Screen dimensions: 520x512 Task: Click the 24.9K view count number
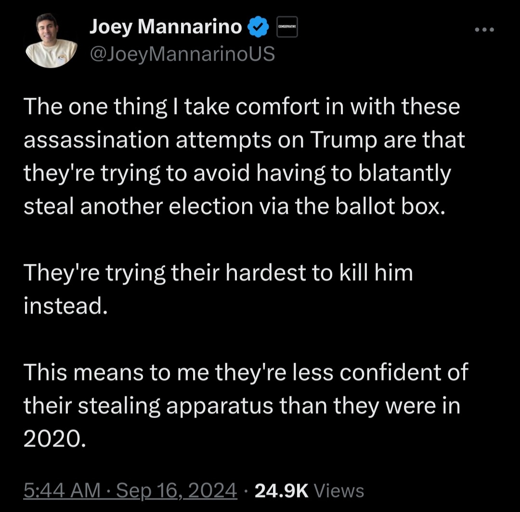[281, 491]
